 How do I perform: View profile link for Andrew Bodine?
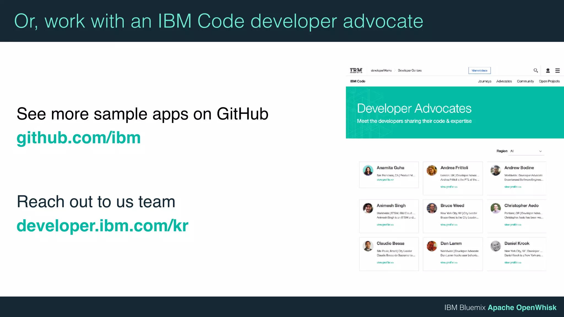(513, 187)
